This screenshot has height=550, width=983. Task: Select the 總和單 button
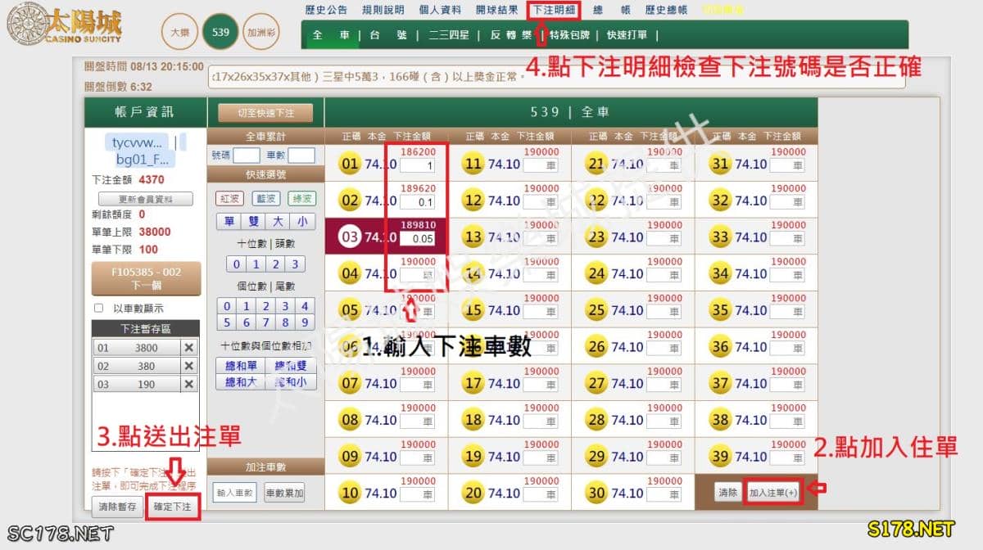241,367
